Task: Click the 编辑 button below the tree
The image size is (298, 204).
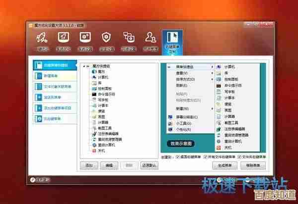Action: tap(109, 165)
